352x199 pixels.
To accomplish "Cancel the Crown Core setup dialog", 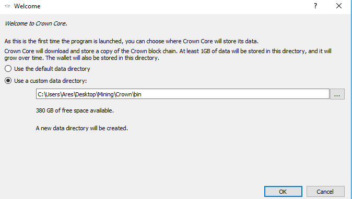I will click(x=325, y=192).
